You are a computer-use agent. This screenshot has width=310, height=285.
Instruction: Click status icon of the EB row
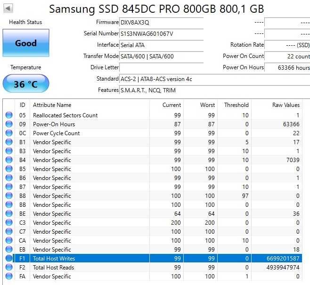coord(9,249)
